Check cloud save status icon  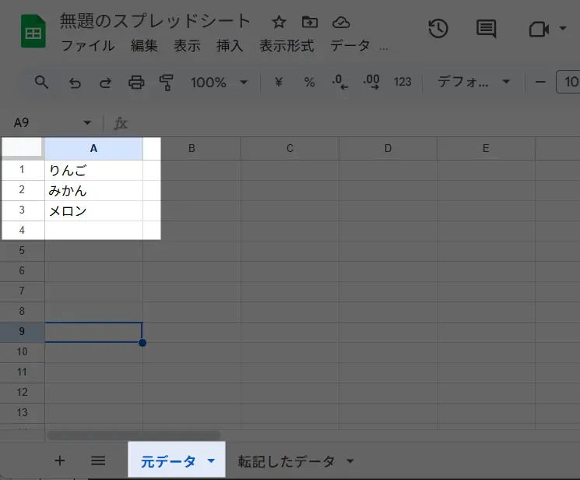340,22
